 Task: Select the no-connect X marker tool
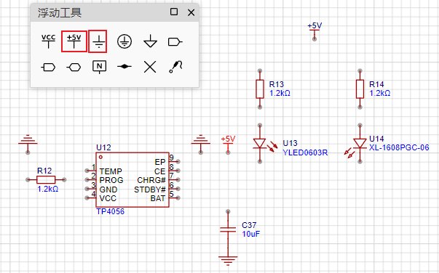coord(150,67)
